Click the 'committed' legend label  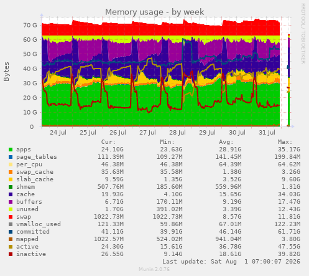(33, 232)
